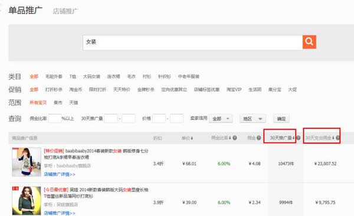The image size is (354, 216).
Task: Open 店铺推广详情 link of first product
Action: pos(60,174)
